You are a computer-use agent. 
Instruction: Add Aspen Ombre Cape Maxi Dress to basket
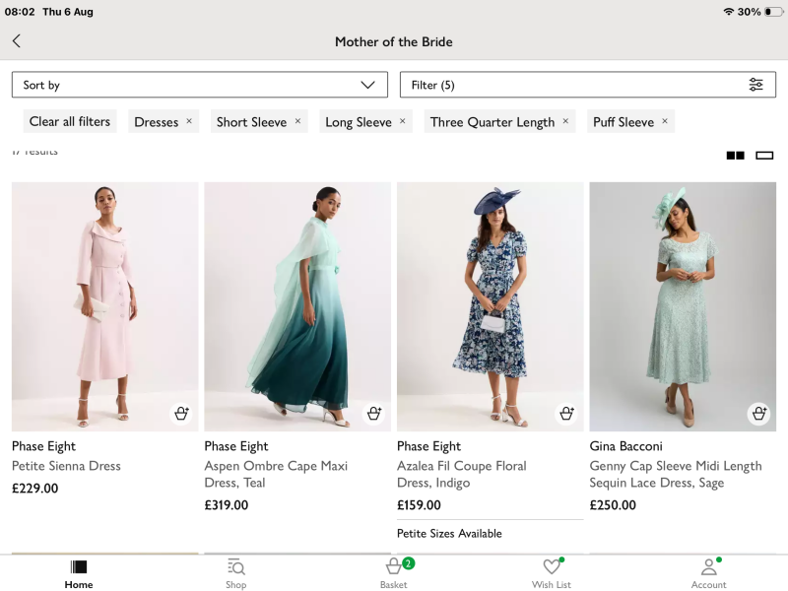(374, 413)
